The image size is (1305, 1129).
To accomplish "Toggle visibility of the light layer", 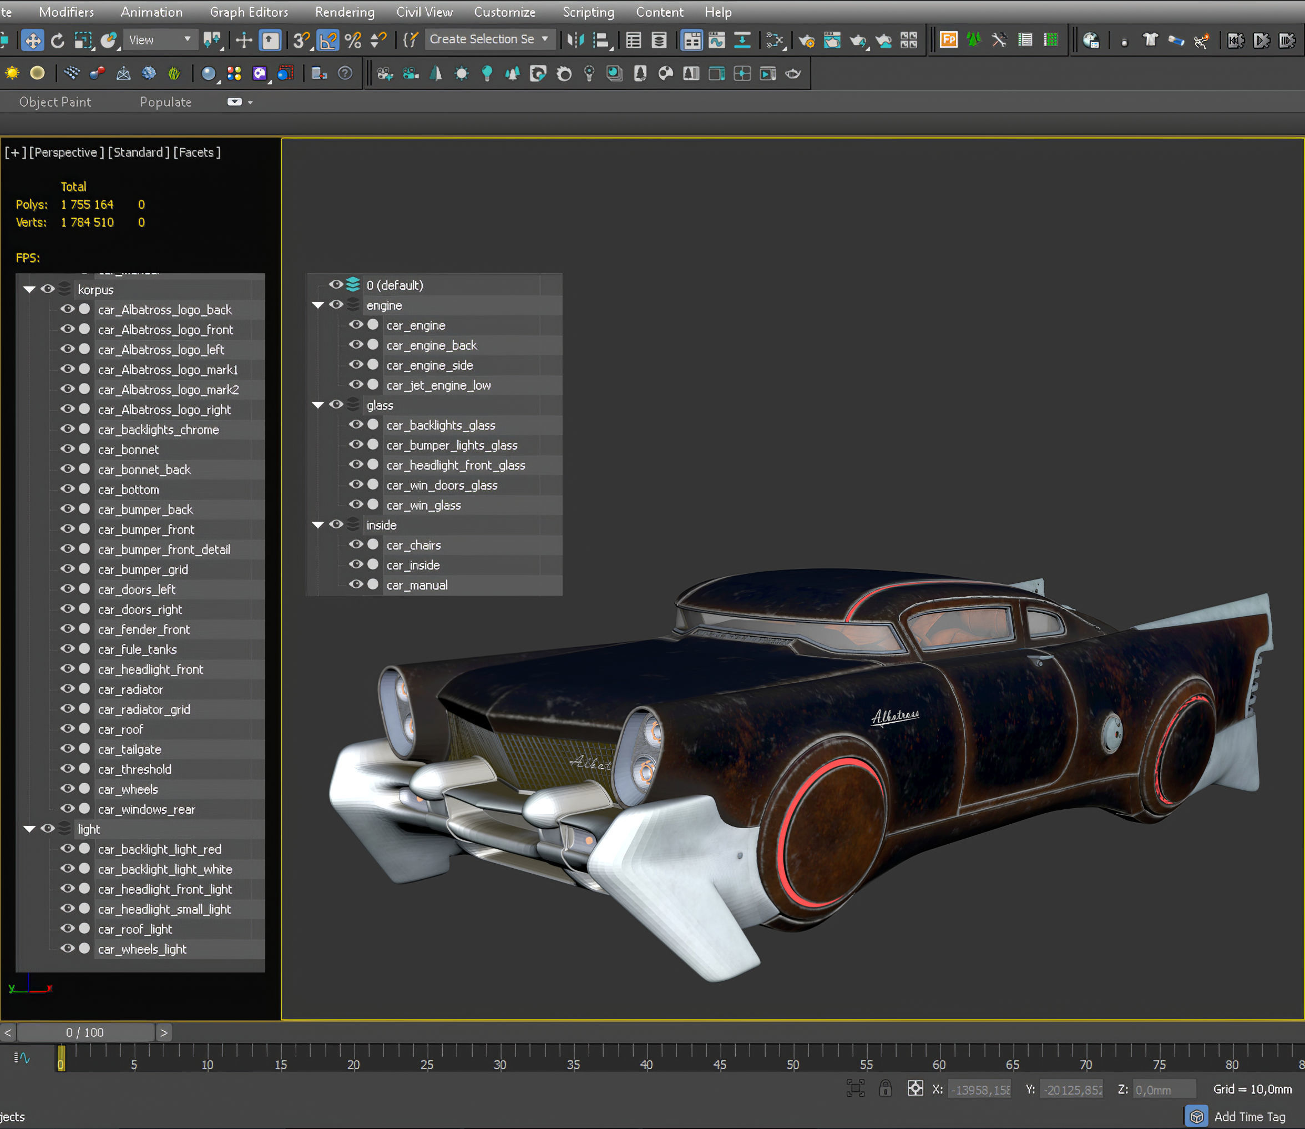I will tap(48, 829).
